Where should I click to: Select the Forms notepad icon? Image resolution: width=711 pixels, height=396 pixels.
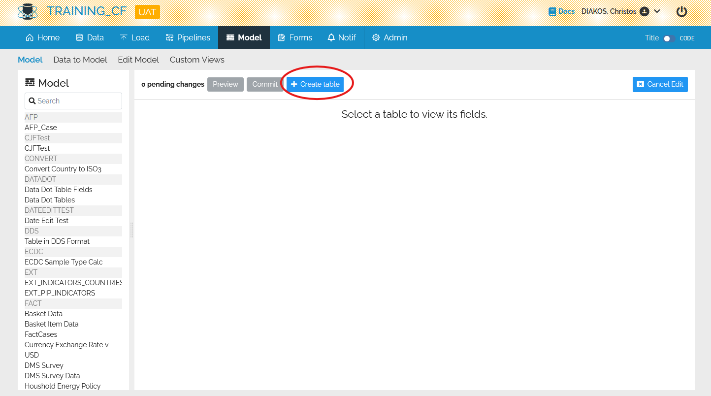pos(283,37)
